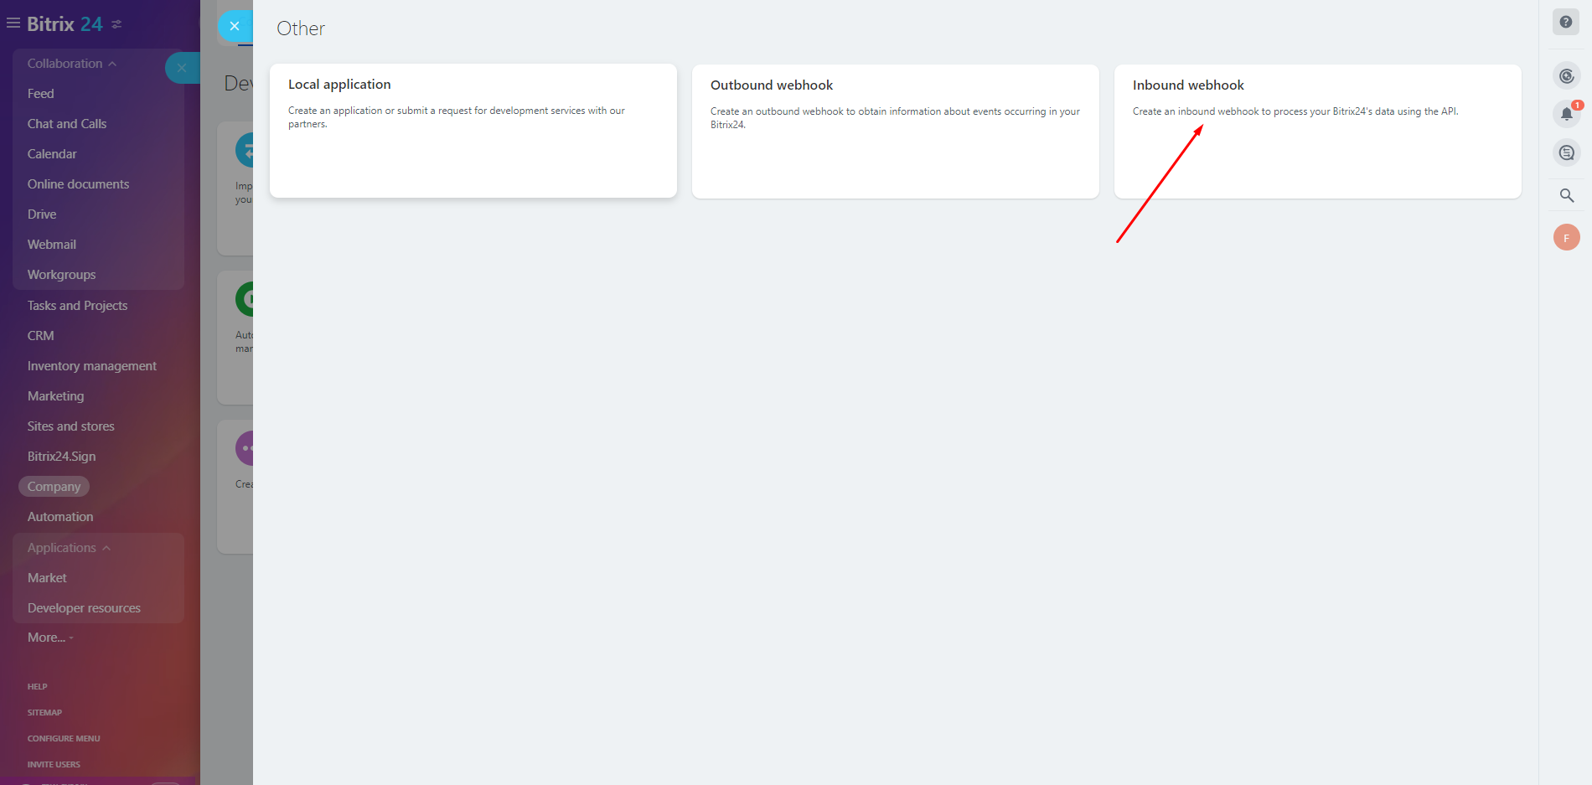Open the Inbound webhook card

tap(1316, 132)
